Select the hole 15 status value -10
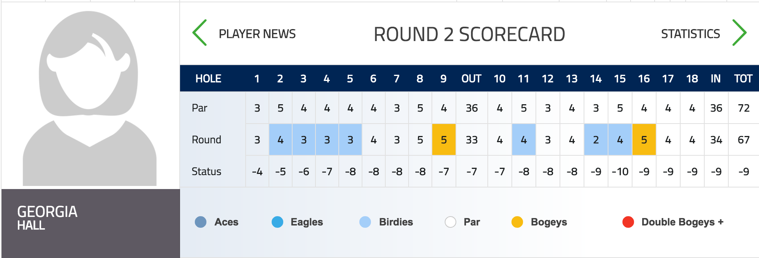Viewport: 759px width, 258px height. tap(620, 171)
